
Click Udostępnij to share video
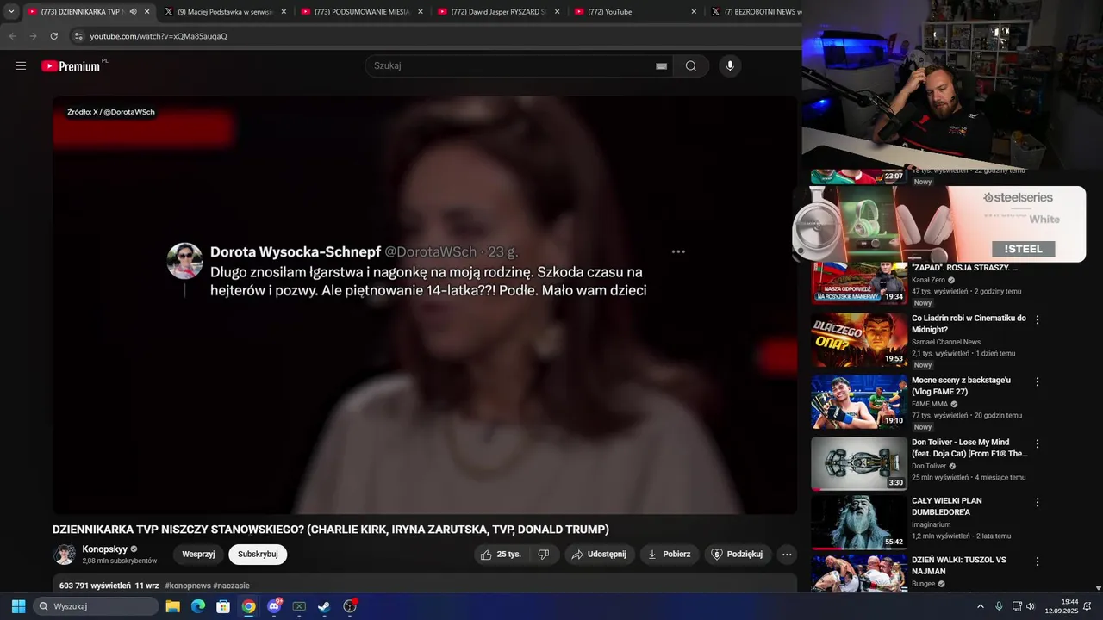click(600, 555)
